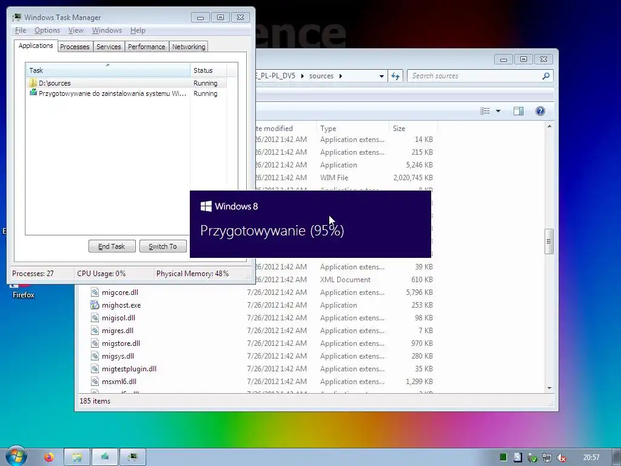Click the green CPU meter tray icon
The width and height of the screenshot is (621, 466).
[503, 458]
